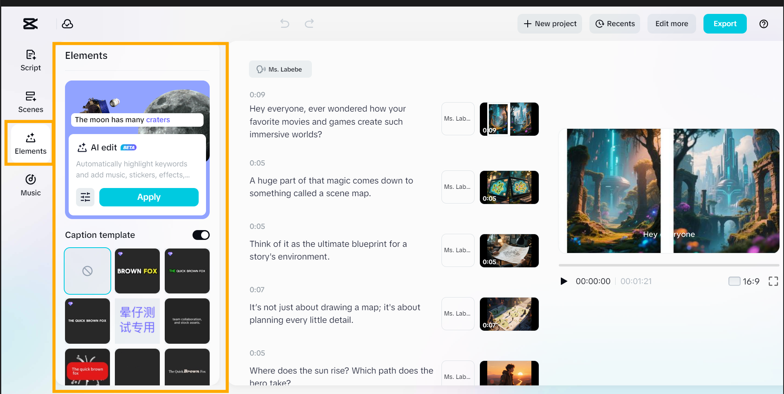The height and width of the screenshot is (394, 784).
Task: Apply the AI edit
Action: pos(149,197)
